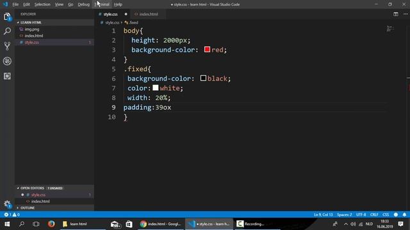Open the View menu

click(59, 4)
